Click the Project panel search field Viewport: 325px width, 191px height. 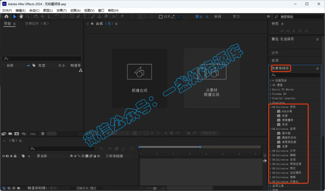(42, 58)
